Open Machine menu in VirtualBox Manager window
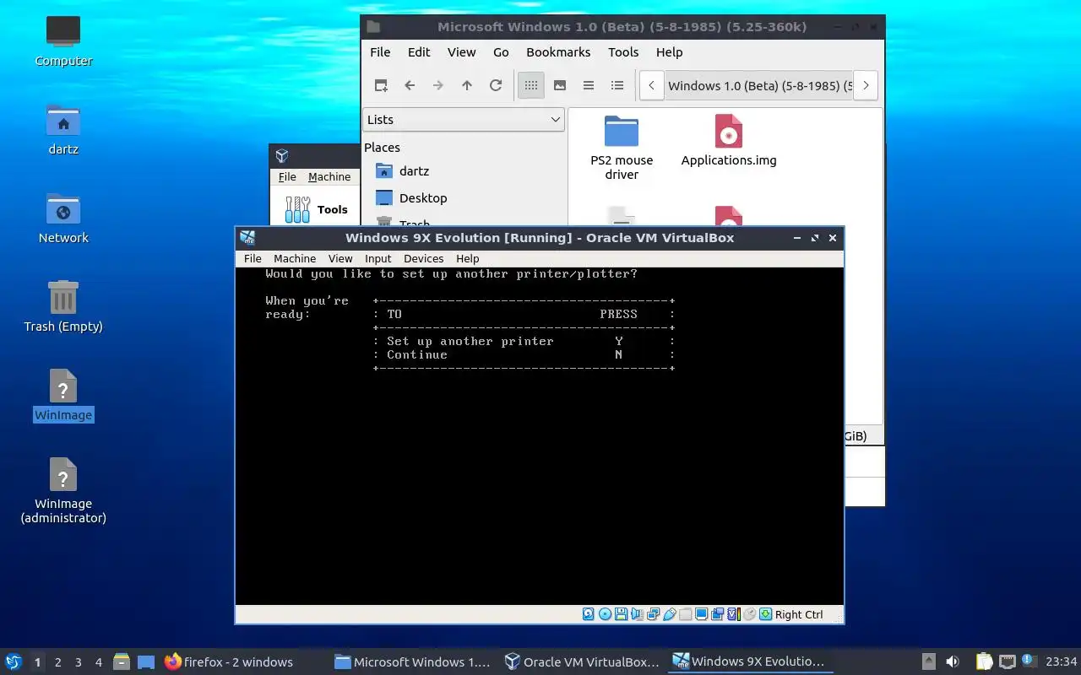This screenshot has width=1081, height=675. pyautogui.click(x=329, y=176)
